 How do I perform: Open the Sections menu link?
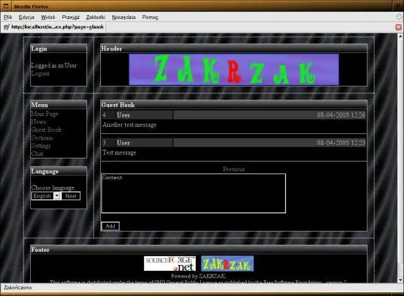click(42, 138)
